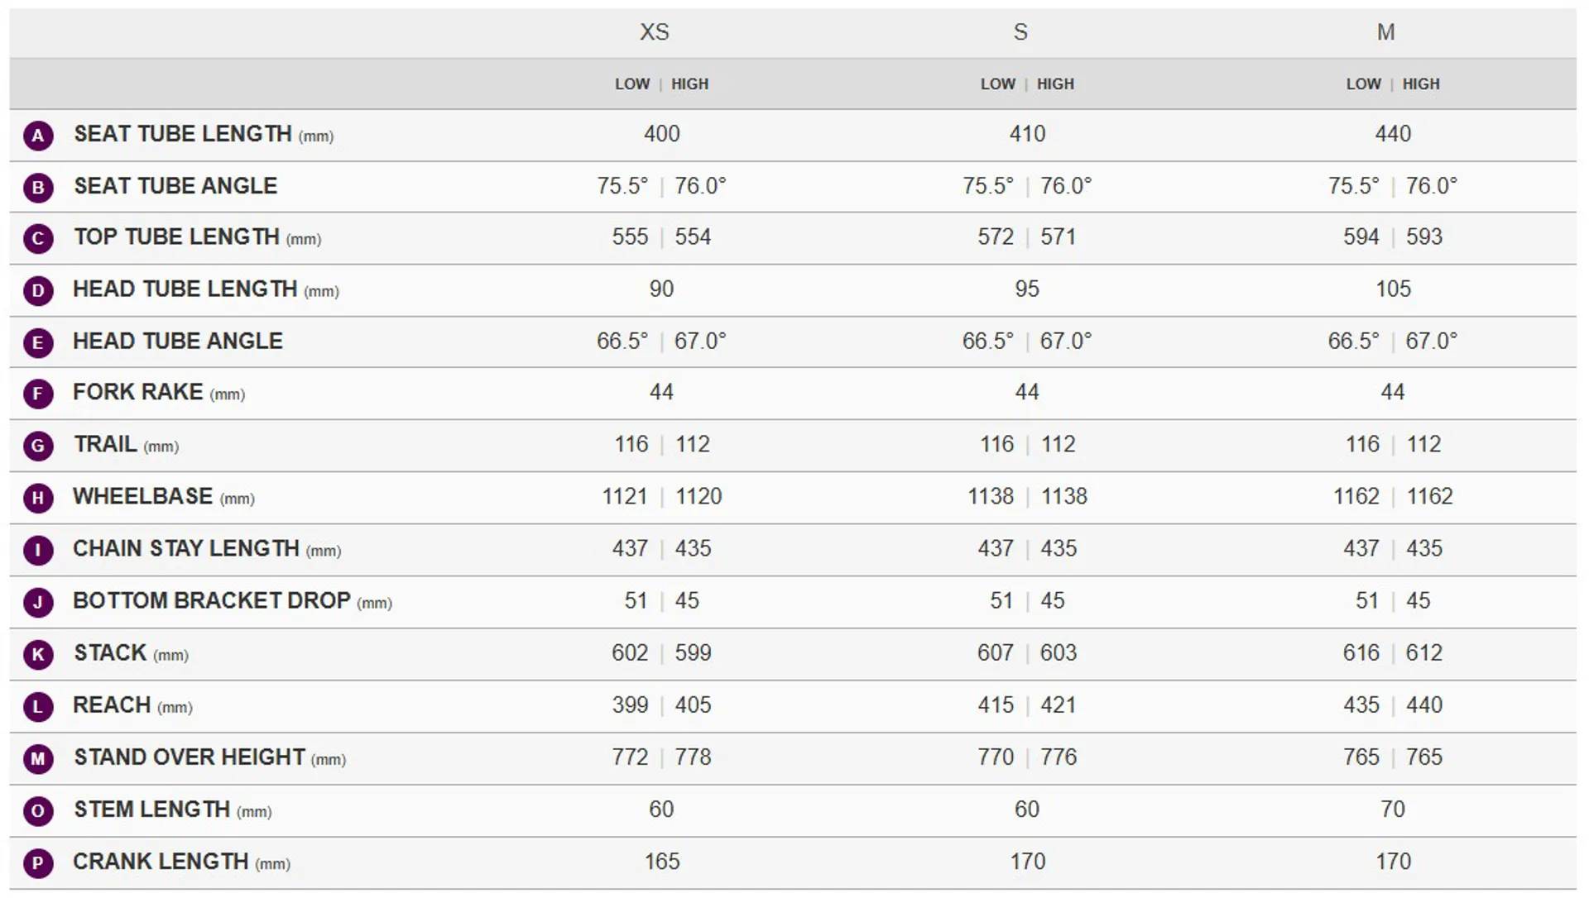
Task: Click the purple H Wheelbase icon
Action: tap(38, 498)
